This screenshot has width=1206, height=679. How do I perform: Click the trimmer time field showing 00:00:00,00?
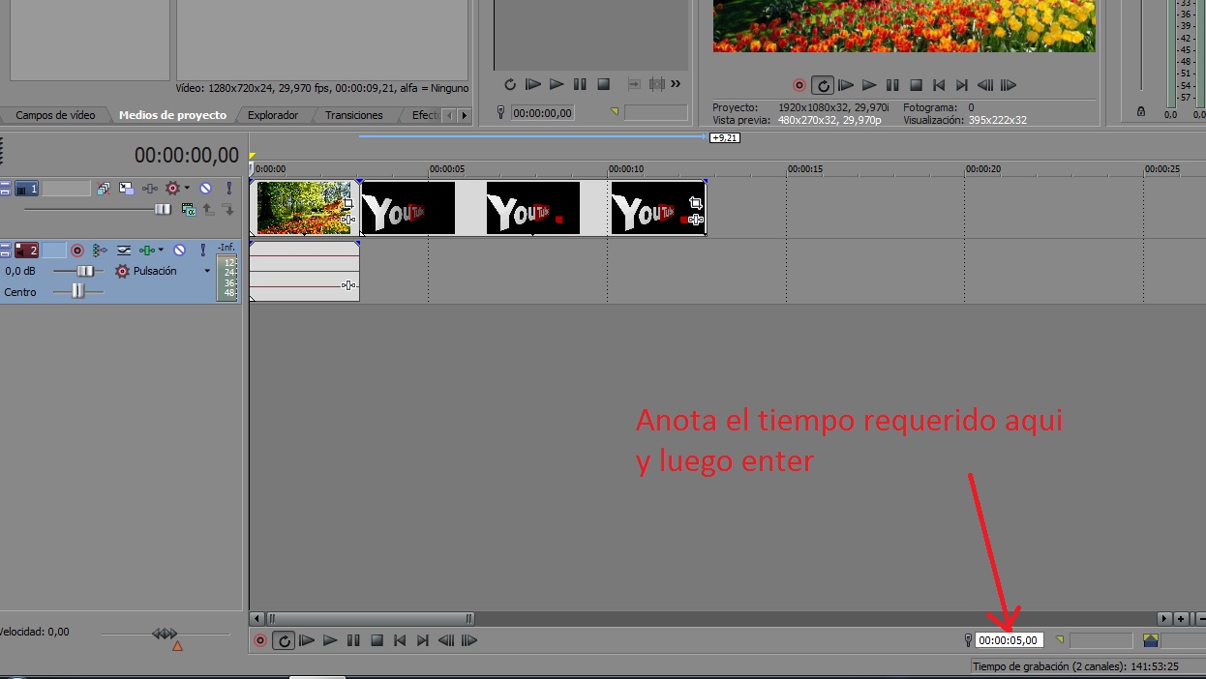coord(542,113)
